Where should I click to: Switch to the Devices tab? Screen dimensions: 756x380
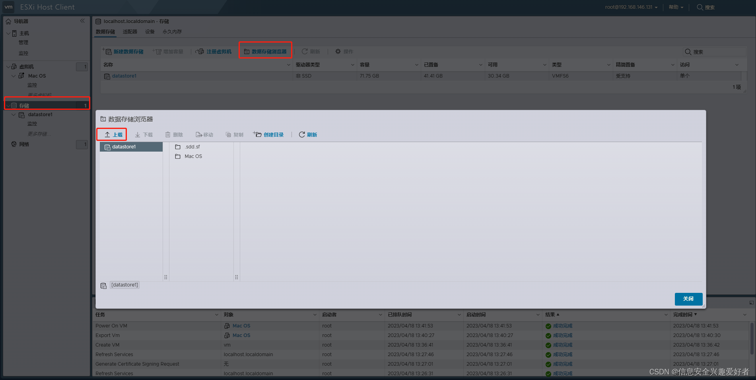[x=150, y=32]
